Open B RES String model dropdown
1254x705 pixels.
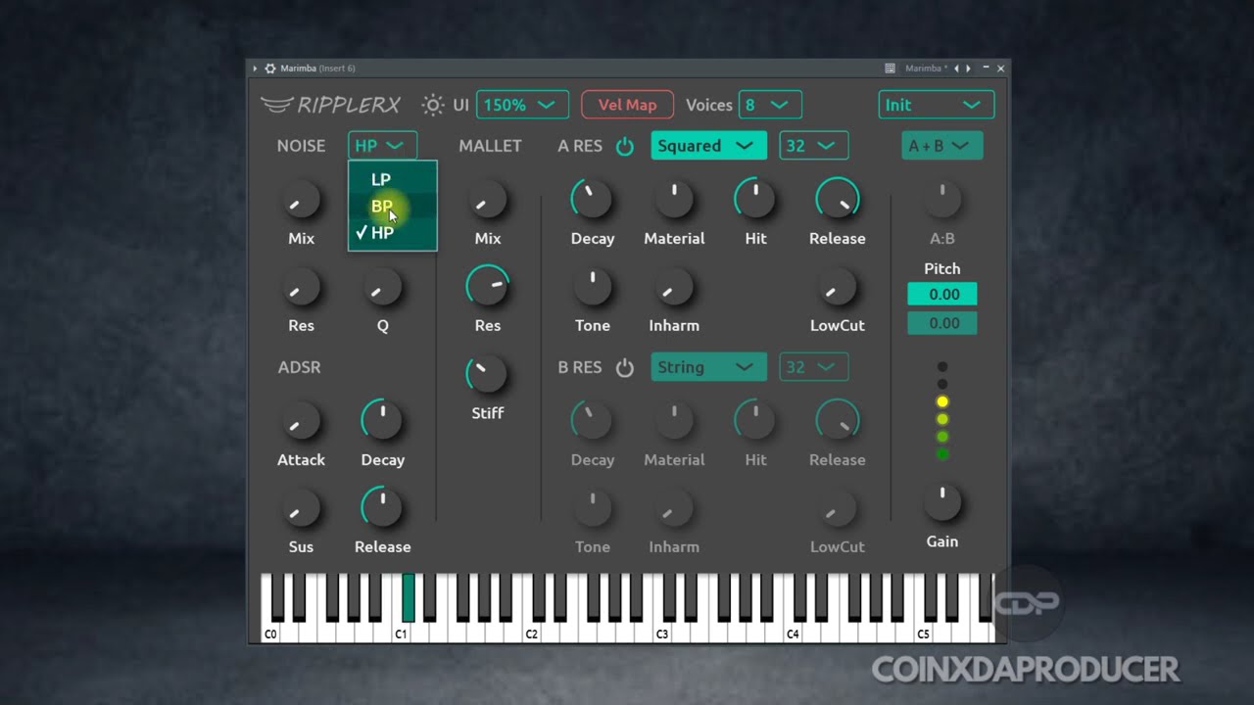(x=709, y=367)
